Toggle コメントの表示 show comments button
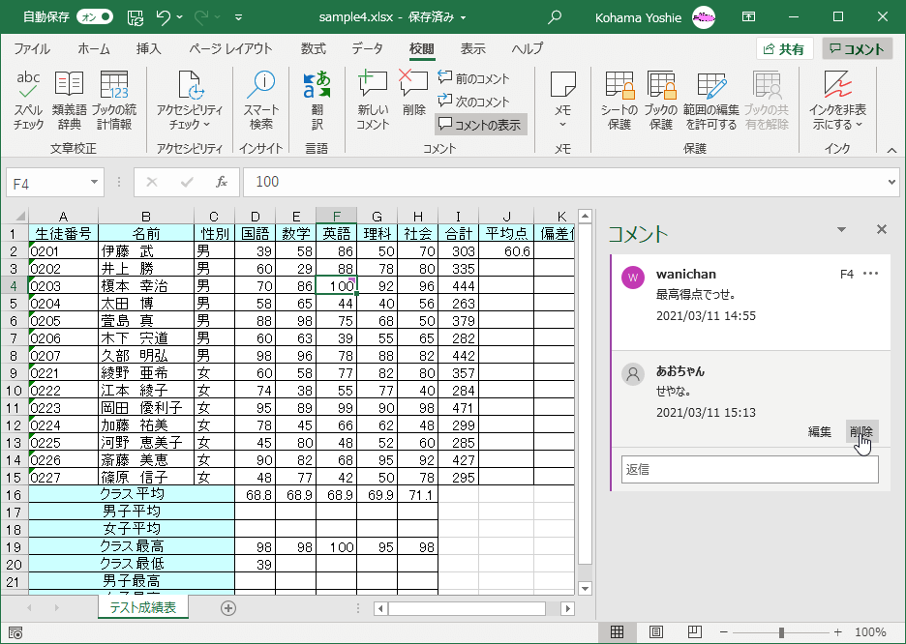The height and width of the screenshot is (644, 906). tap(479, 125)
